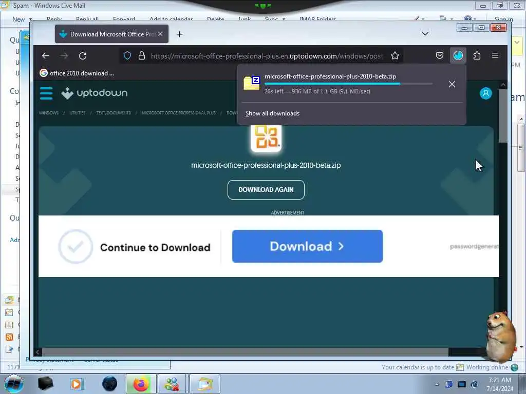Click the download progress bar
This screenshot has height=394, width=526.
(x=348, y=84)
